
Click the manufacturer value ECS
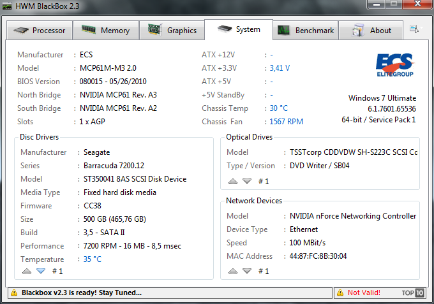click(x=86, y=55)
